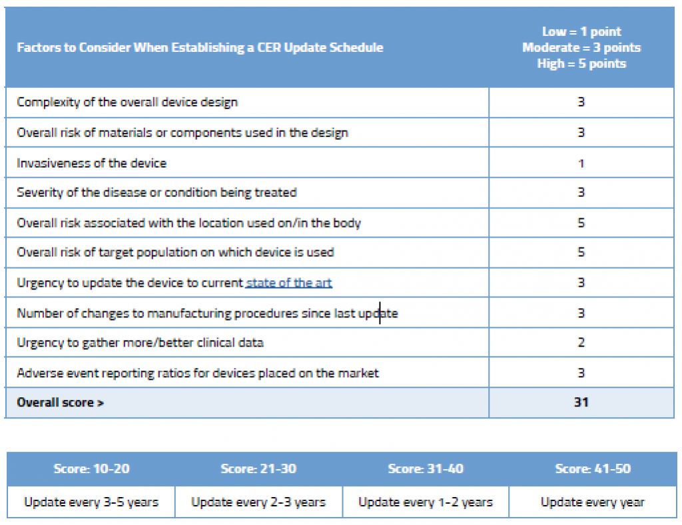The width and height of the screenshot is (682, 525).
Task: Click the "Factors to Consider" table header
Action: (200, 47)
